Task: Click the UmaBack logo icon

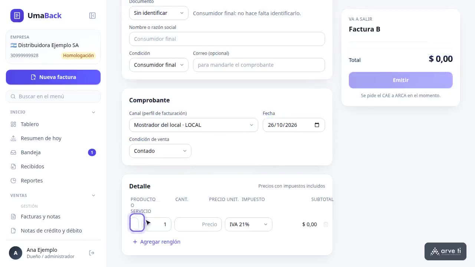Action: pos(17,16)
